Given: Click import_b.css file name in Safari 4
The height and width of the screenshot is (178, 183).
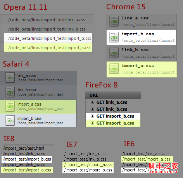Looking at the screenshot, I should 29,118.
